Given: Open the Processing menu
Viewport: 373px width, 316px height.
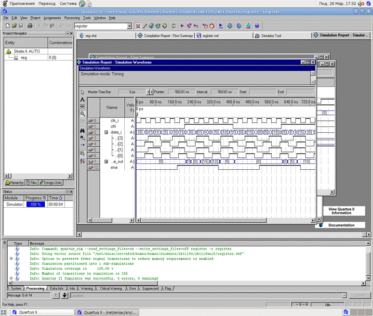Looking at the screenshot, I should [x=72, y=18].
